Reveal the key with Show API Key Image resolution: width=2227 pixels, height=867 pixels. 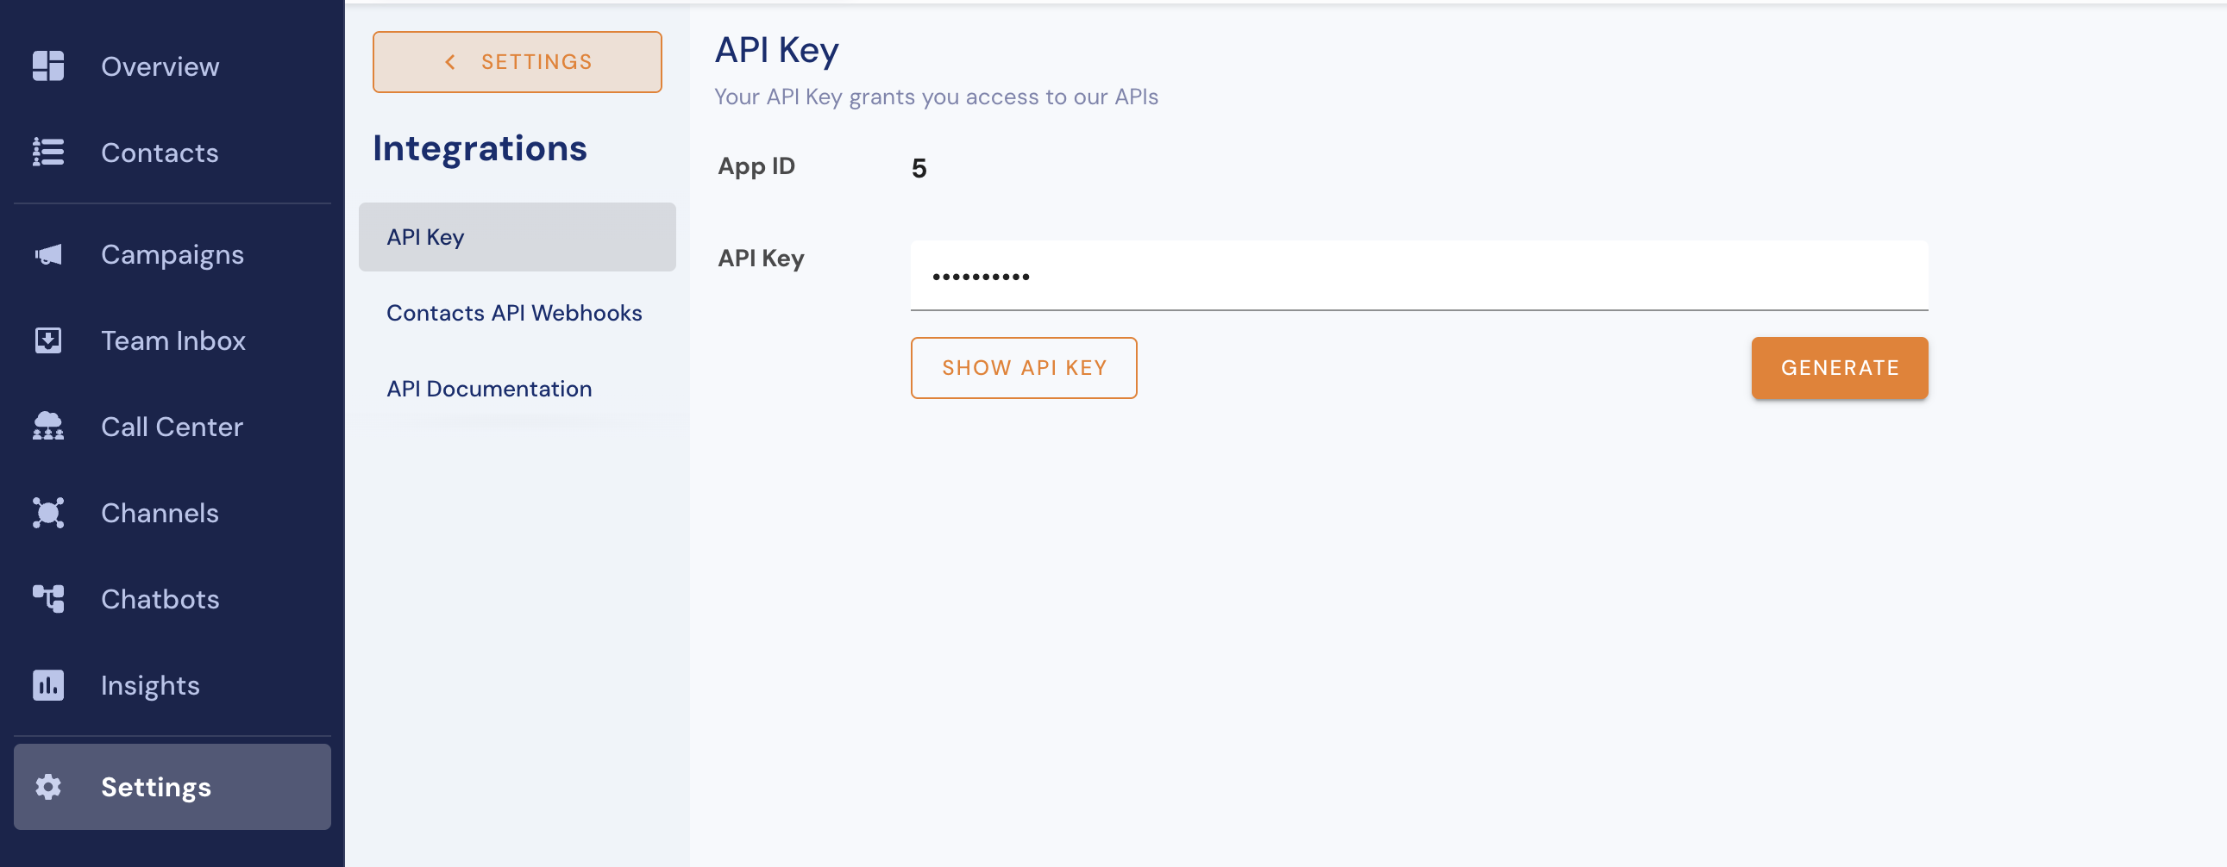(x=1023, y=368)
